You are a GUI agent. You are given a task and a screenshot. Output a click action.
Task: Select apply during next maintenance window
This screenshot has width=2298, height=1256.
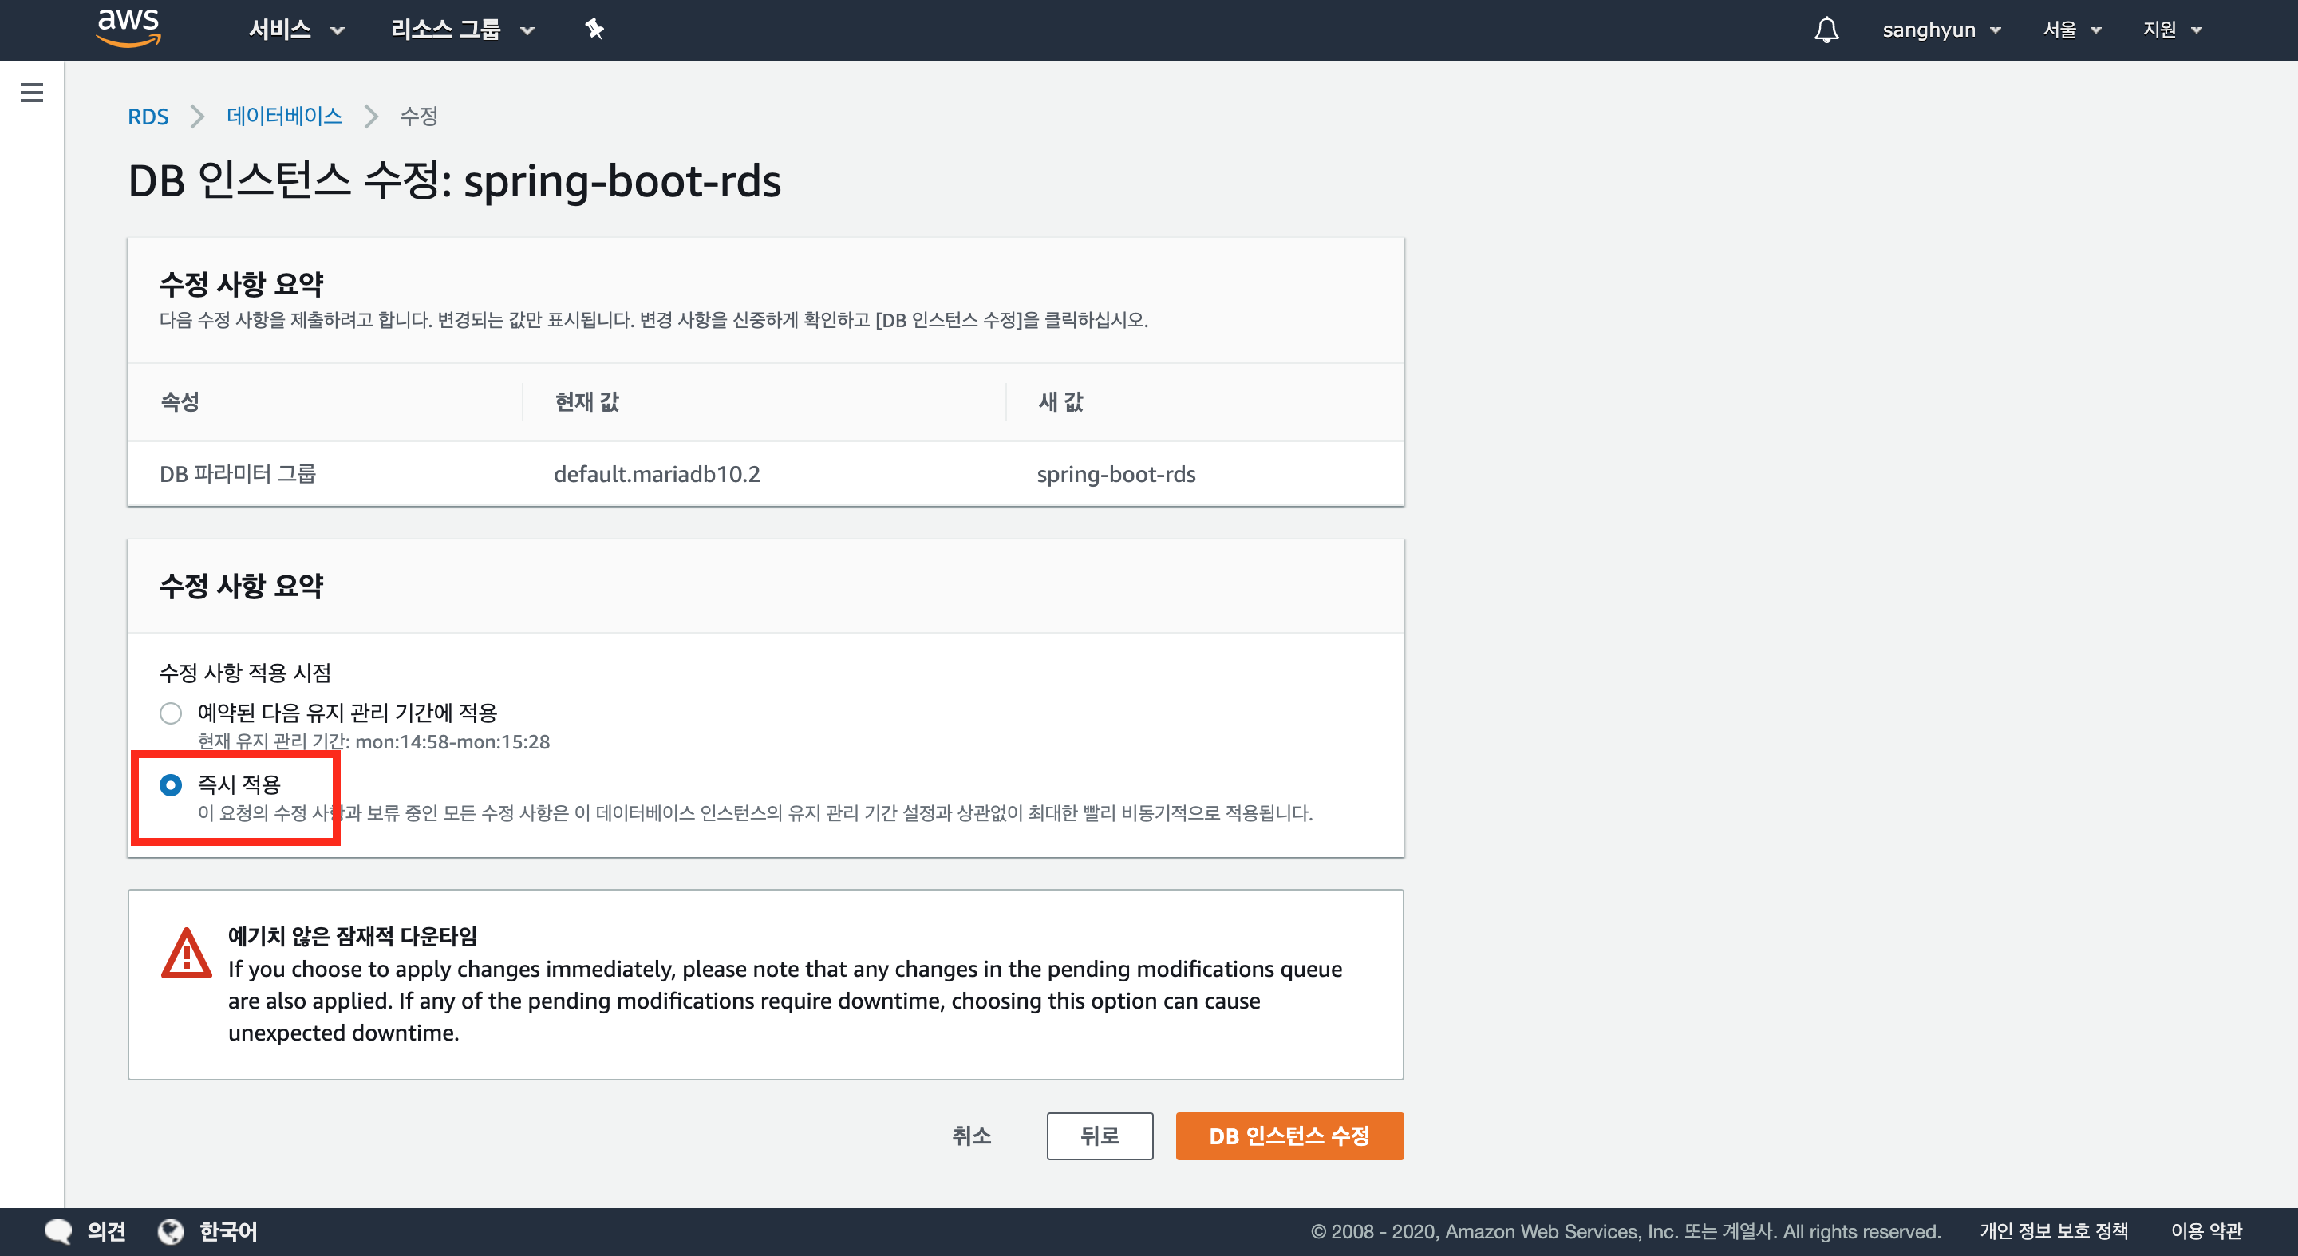171,713
